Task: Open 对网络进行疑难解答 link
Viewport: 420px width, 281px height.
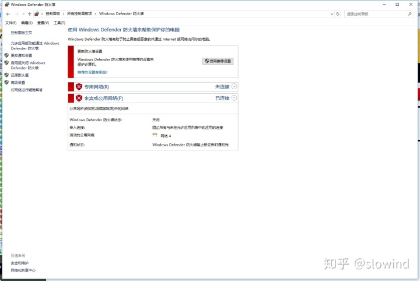Action: coord(26,90)
